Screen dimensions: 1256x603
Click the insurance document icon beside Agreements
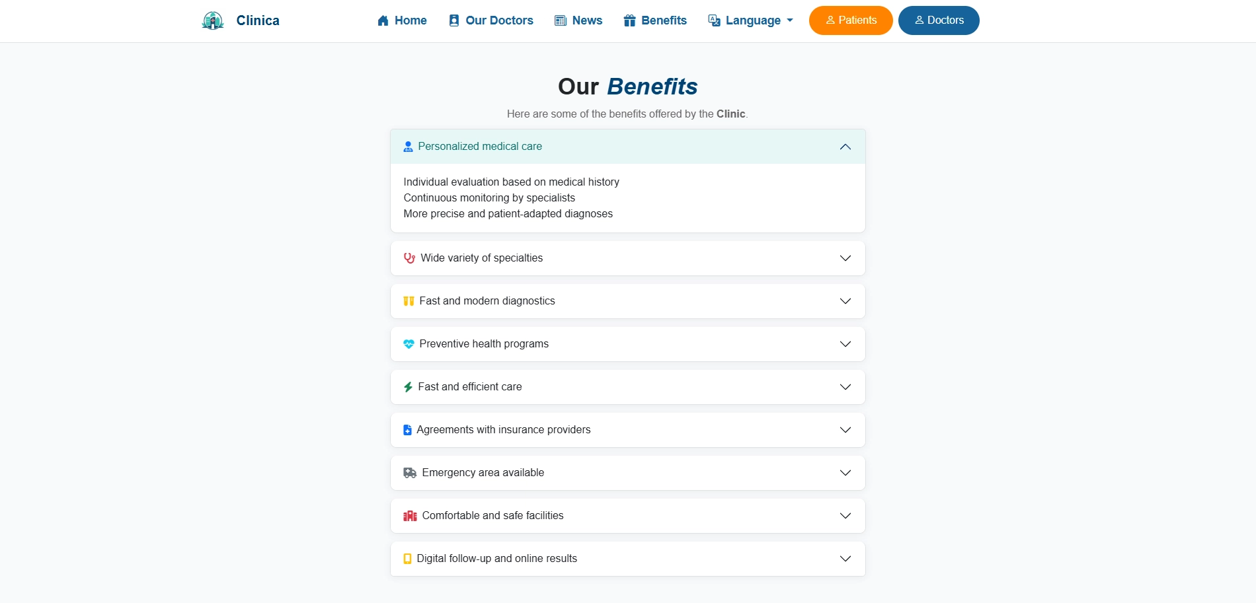coord(407,430)
